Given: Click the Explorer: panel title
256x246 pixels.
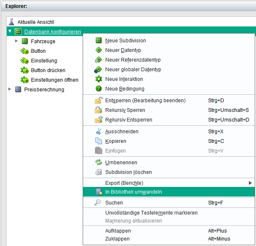Looking at the screenshot, I should pyautogui.click(x=16, y=6).
